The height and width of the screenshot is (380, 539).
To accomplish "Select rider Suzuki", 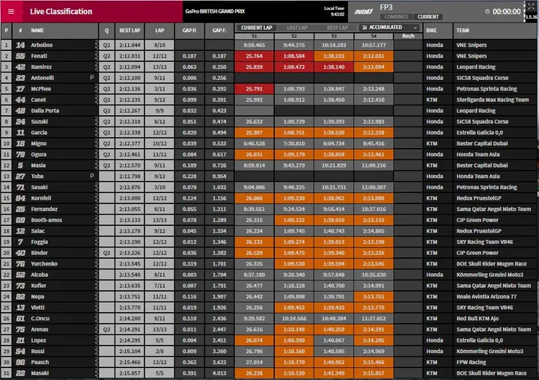I will pos(40,122).
